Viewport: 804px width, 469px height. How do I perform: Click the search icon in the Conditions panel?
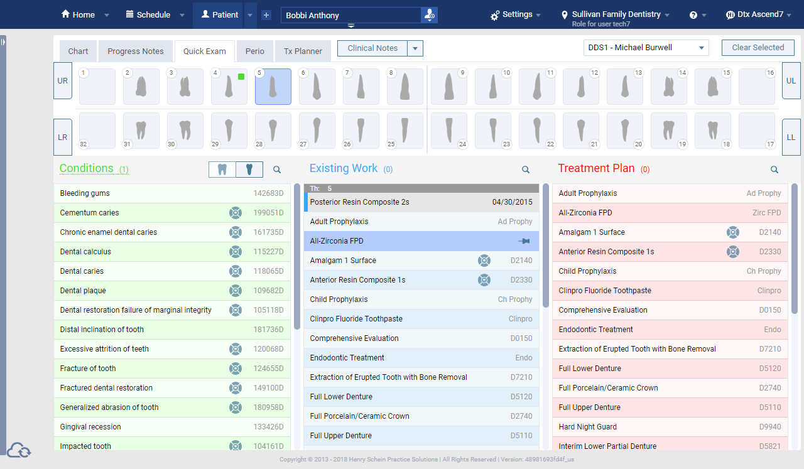(x=277, y=170)
